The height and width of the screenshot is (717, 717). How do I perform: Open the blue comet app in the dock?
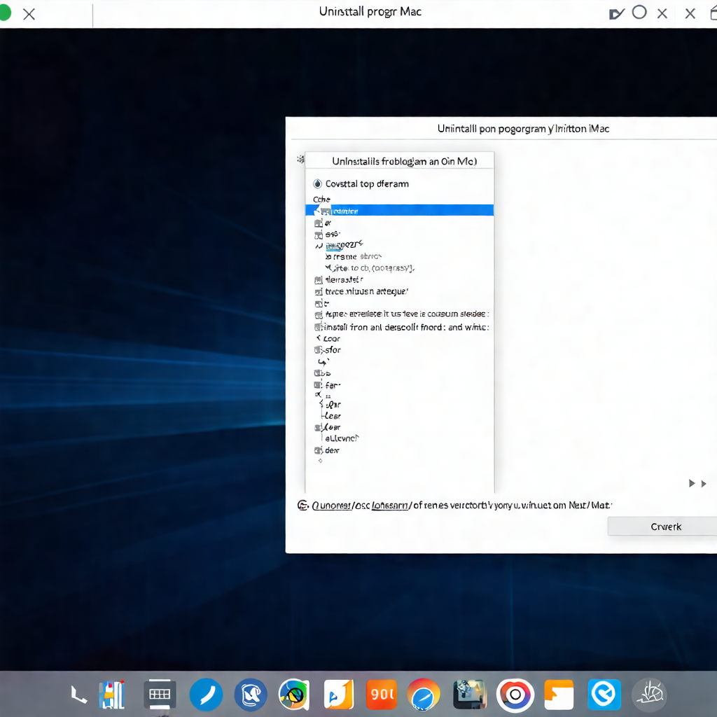pyautogui.click(x=206, y=694)
